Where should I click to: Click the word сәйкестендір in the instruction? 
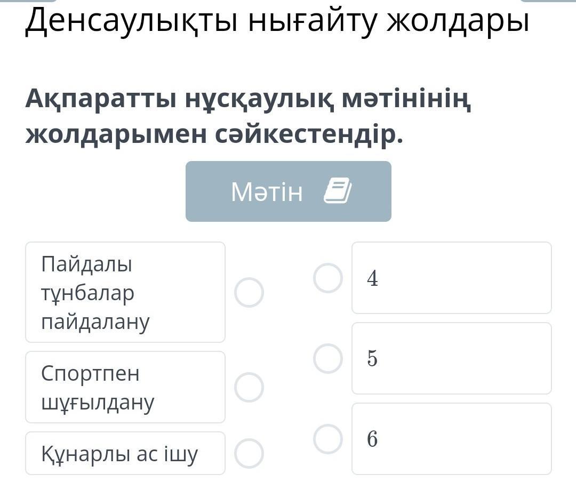[308, 134]
